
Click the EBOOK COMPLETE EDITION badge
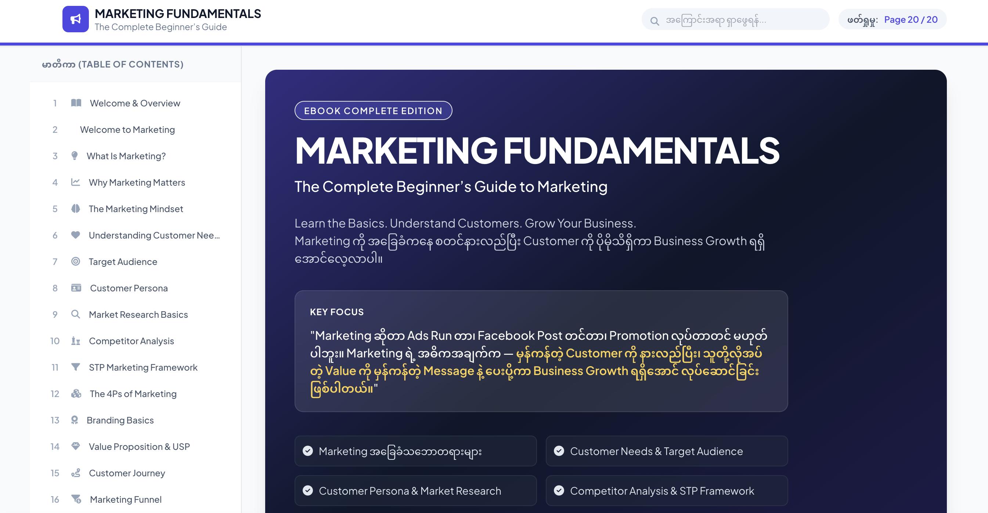pyautogui.click(x=373, y=110)
